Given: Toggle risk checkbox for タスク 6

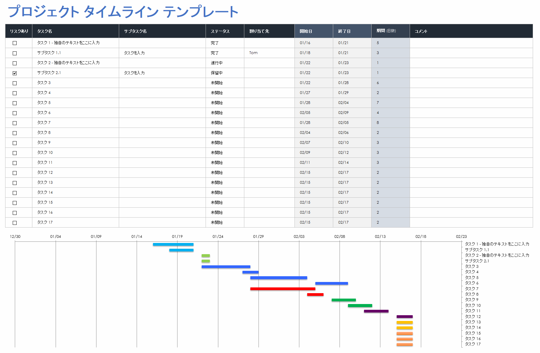Looking at the screenshot, I should coord(15,113).
